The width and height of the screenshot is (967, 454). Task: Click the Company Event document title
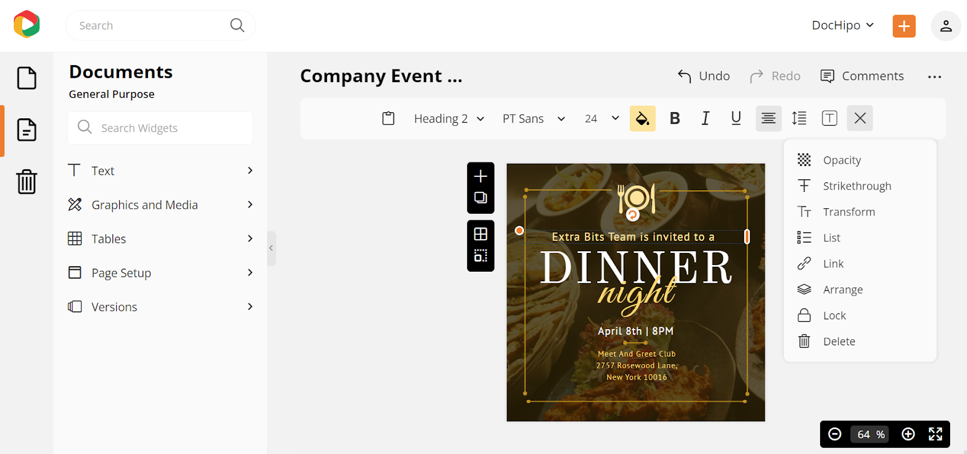[x=381, y=76]
